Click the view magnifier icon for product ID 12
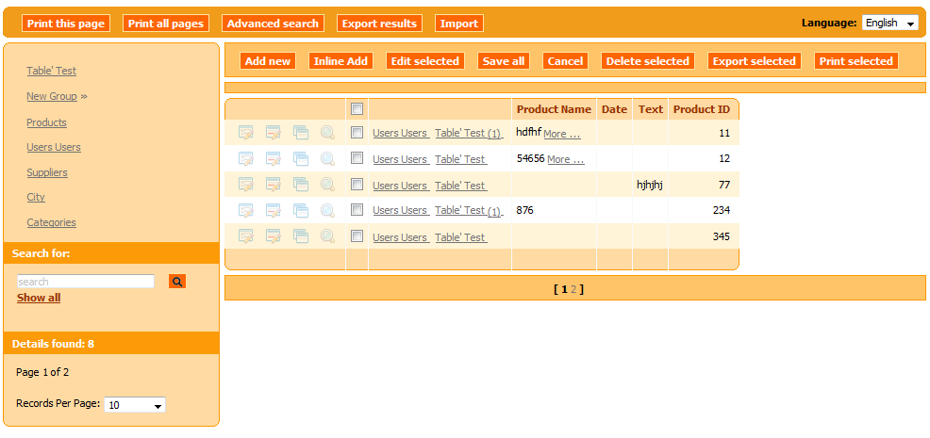 click(x=328, y=159)
